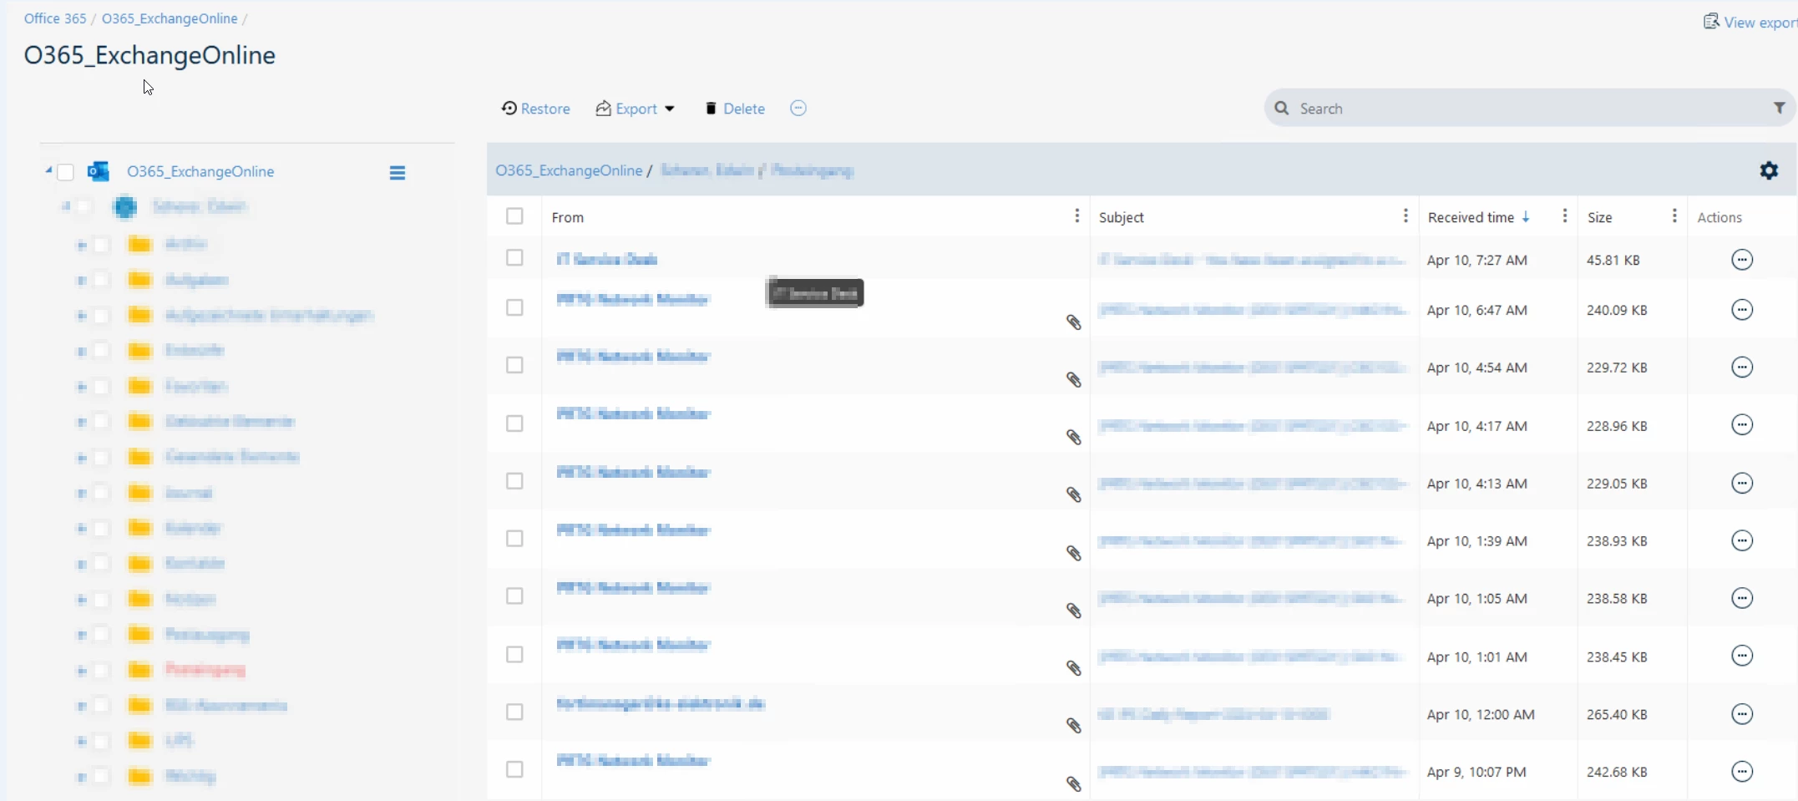
Task: Expand the first folder in the mailbox tree
Action: click(x=83, y=244)
